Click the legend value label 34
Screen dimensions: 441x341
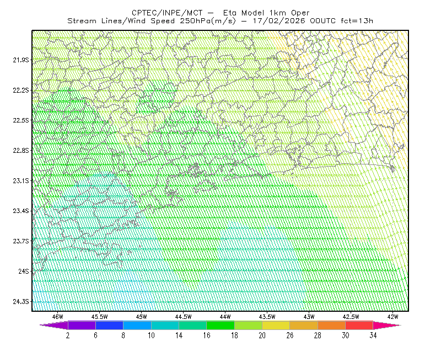coord(373,335)
